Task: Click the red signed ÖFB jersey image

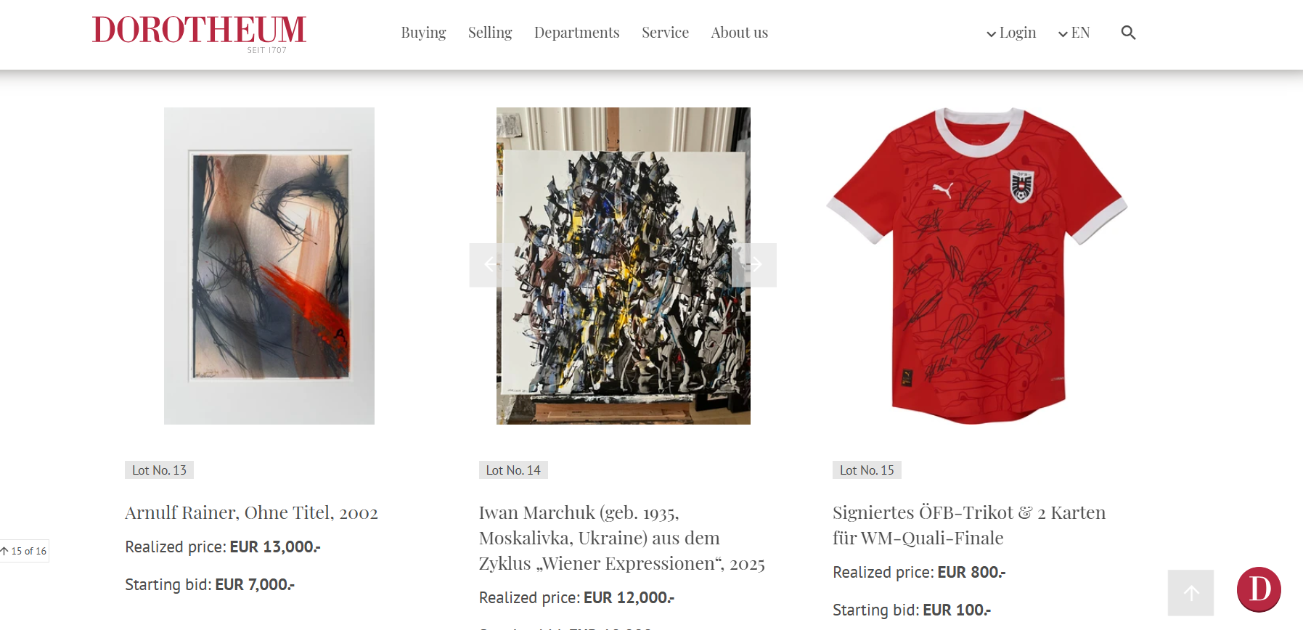Action: tap(976, 266)
